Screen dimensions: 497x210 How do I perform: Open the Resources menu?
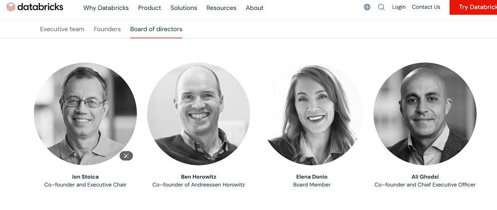221,8
